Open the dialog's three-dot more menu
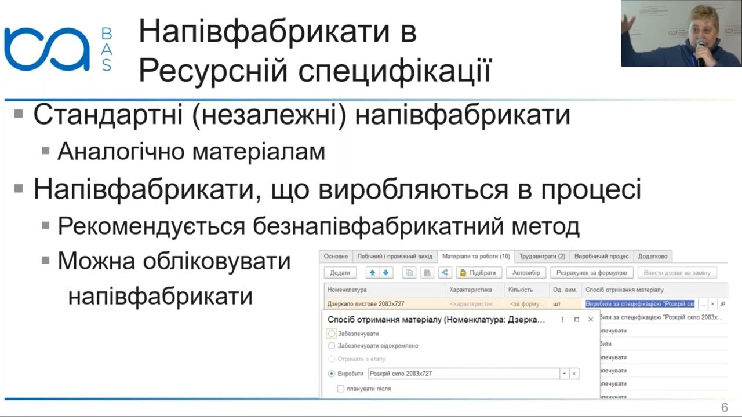The width and height of the screenshot is (742, 417). (562, 320)
